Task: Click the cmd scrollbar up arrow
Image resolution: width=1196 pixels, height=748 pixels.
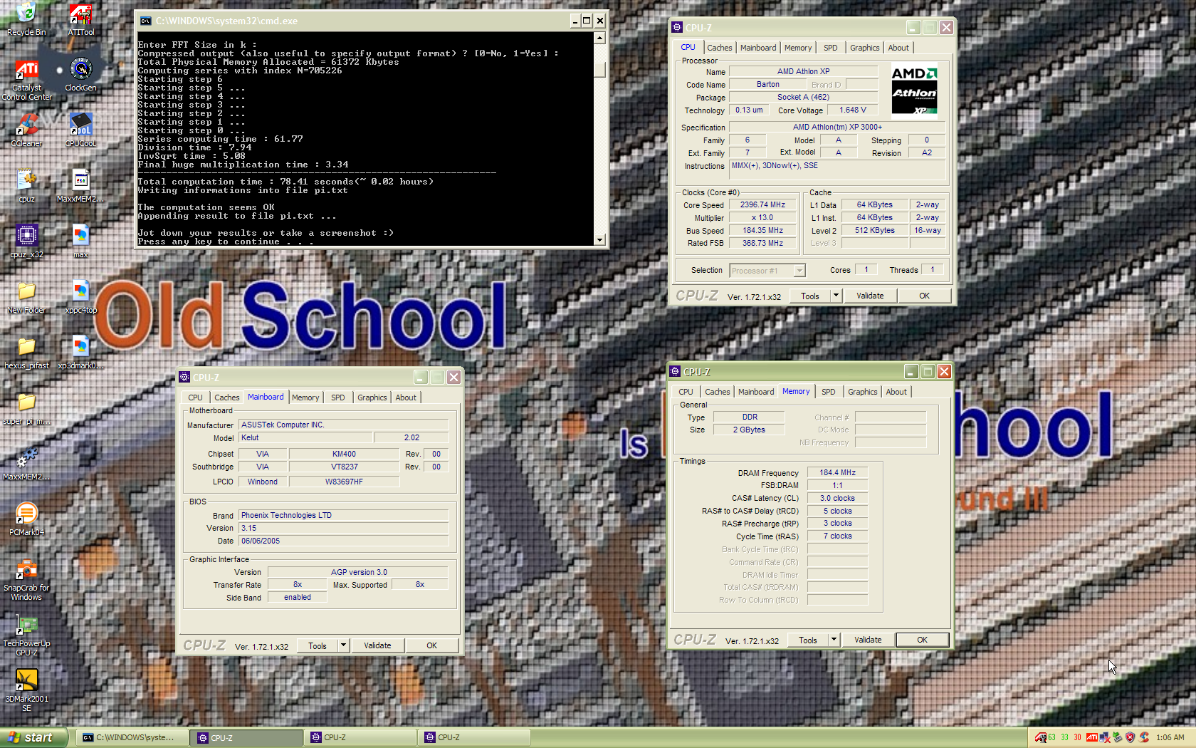Action: pos(599,38)
